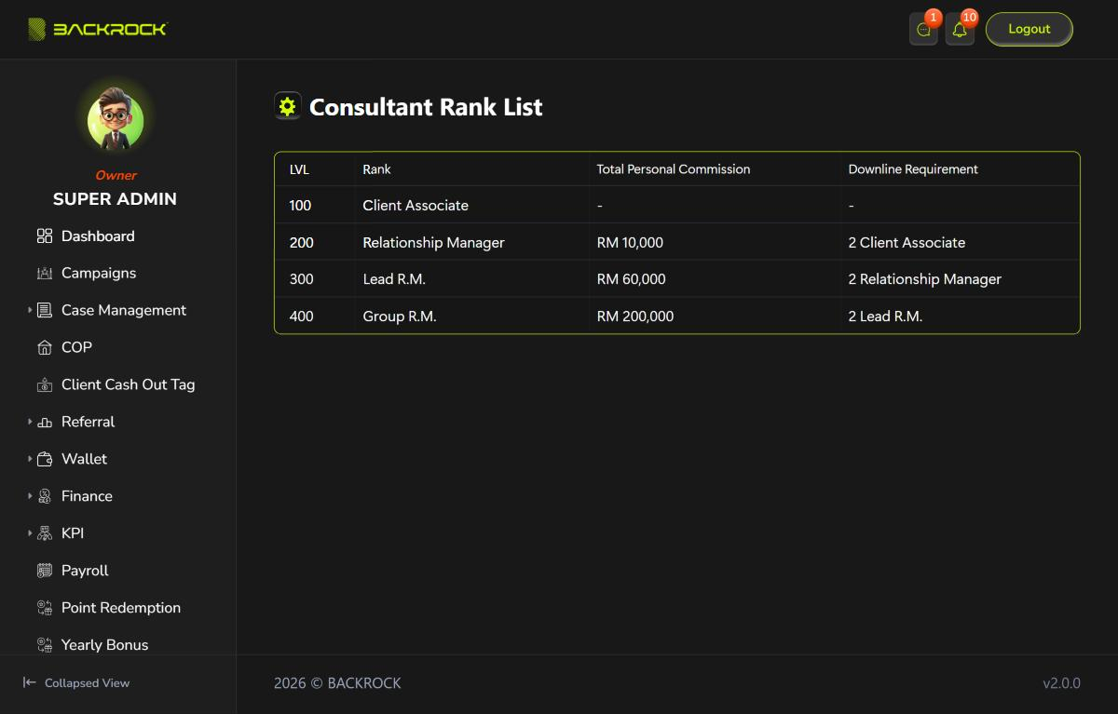Click the v2.0.0 version label
Viewport: 1118px width, 714px height.
1061,683
